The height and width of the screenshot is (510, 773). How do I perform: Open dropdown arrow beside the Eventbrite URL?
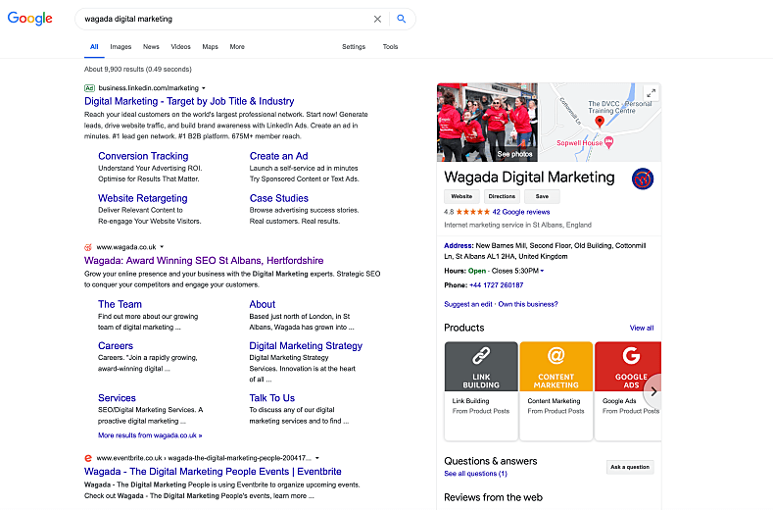pos(317,458)
